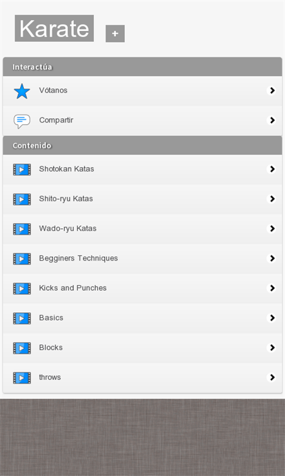Image resolution: width=285 pixels, height=476 pixels.
Task: Select the Begginers Techniques list entry
Action: (x=142, y=259)
